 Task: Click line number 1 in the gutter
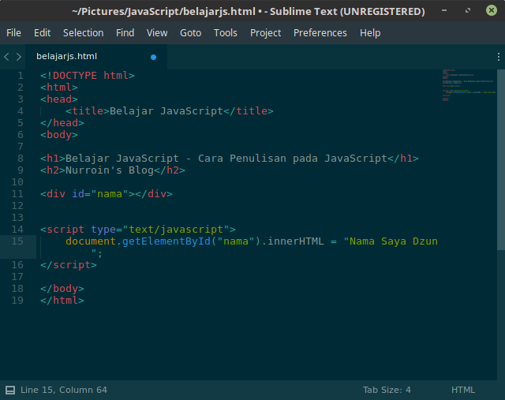click(21, 76)
